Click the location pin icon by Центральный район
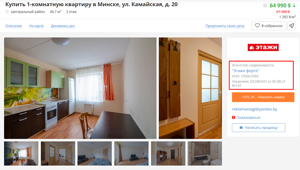The image size is (300, 170). click(7, 12)
